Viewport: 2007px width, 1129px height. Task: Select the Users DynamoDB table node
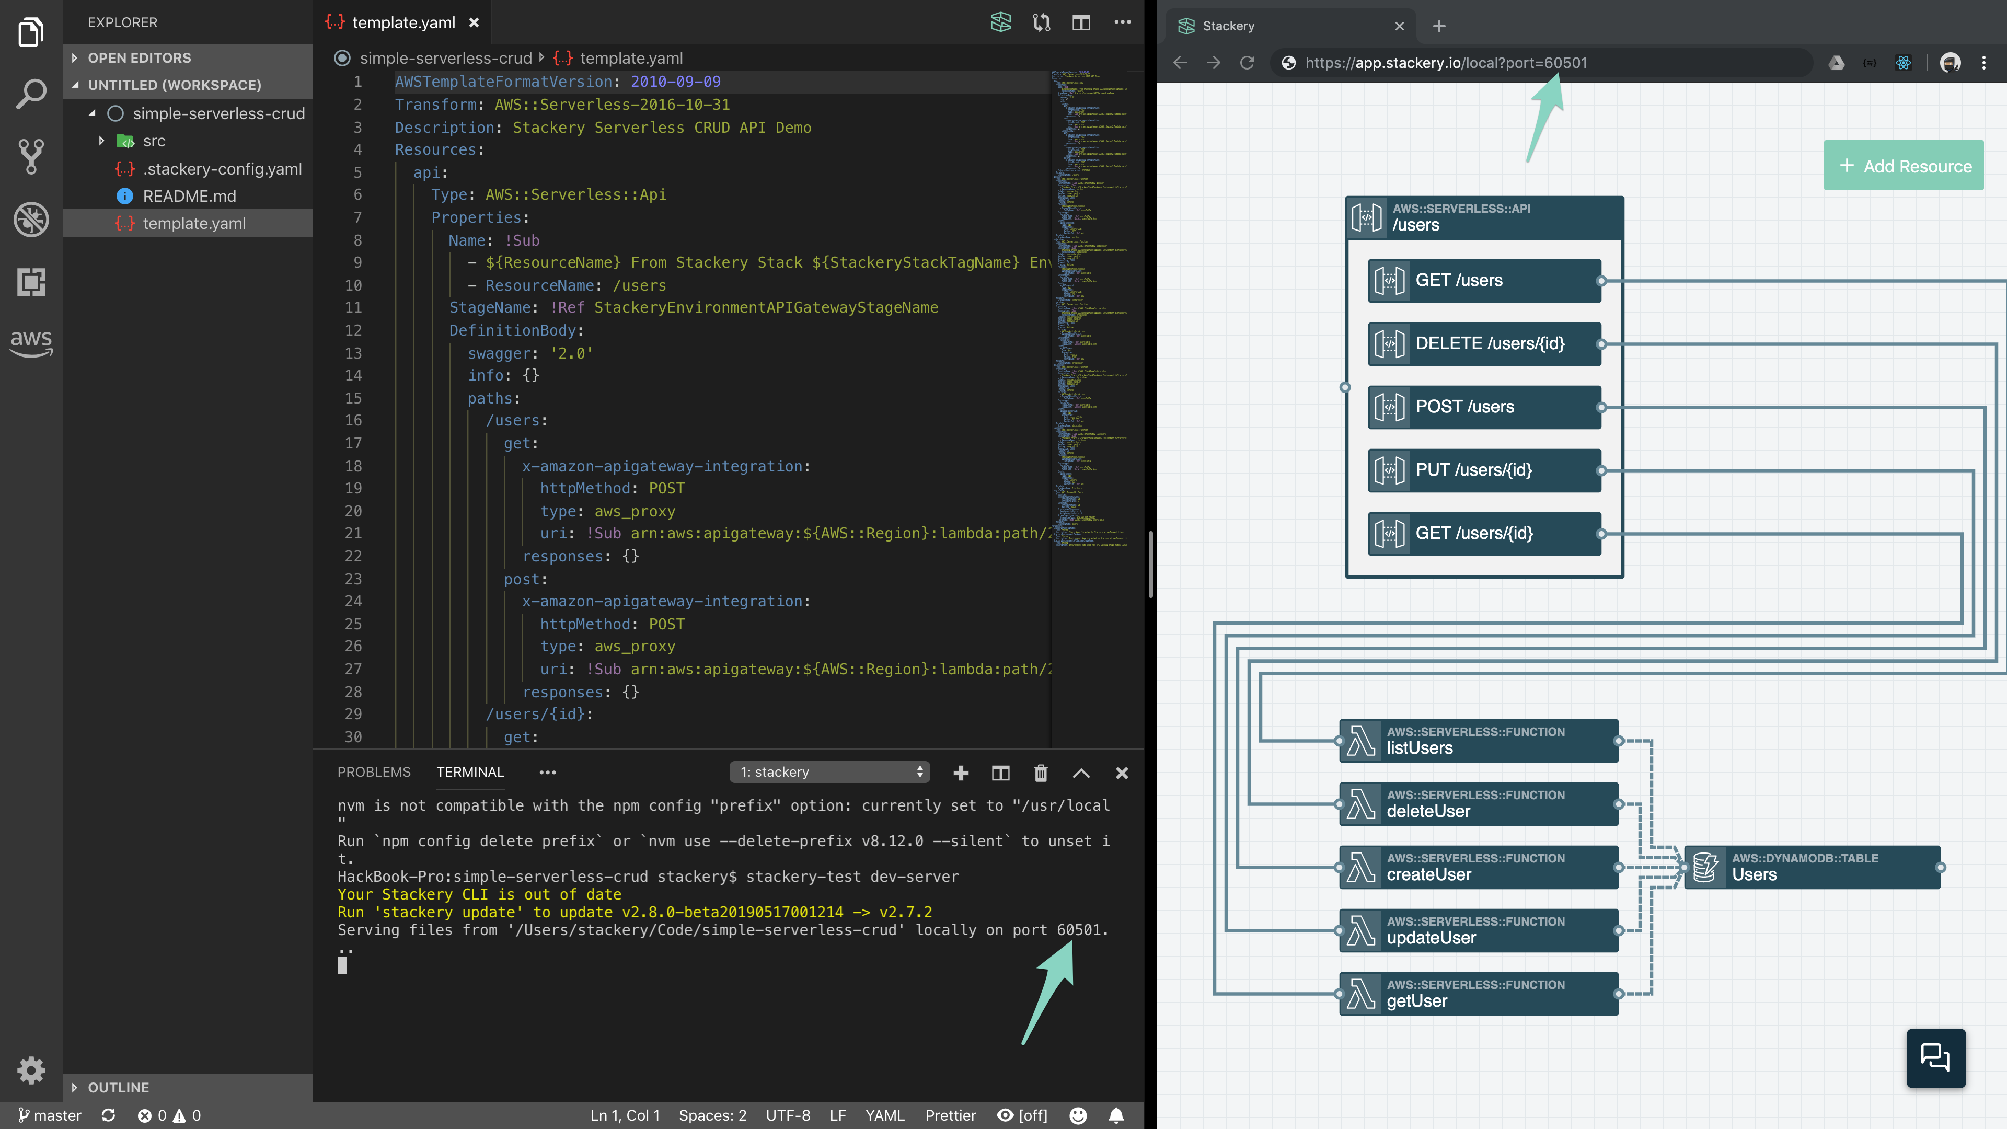[x=1812, y=867]
